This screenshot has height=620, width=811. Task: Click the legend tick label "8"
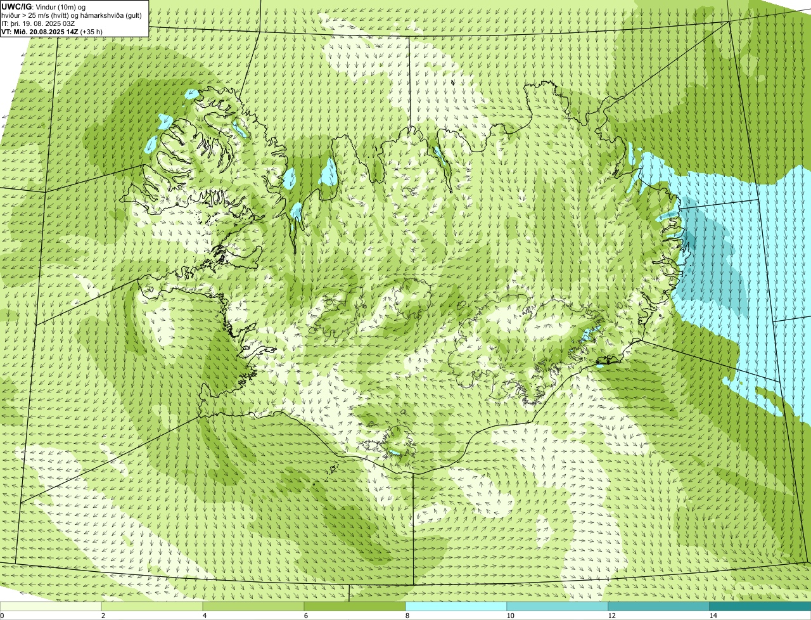click(407, 616)
